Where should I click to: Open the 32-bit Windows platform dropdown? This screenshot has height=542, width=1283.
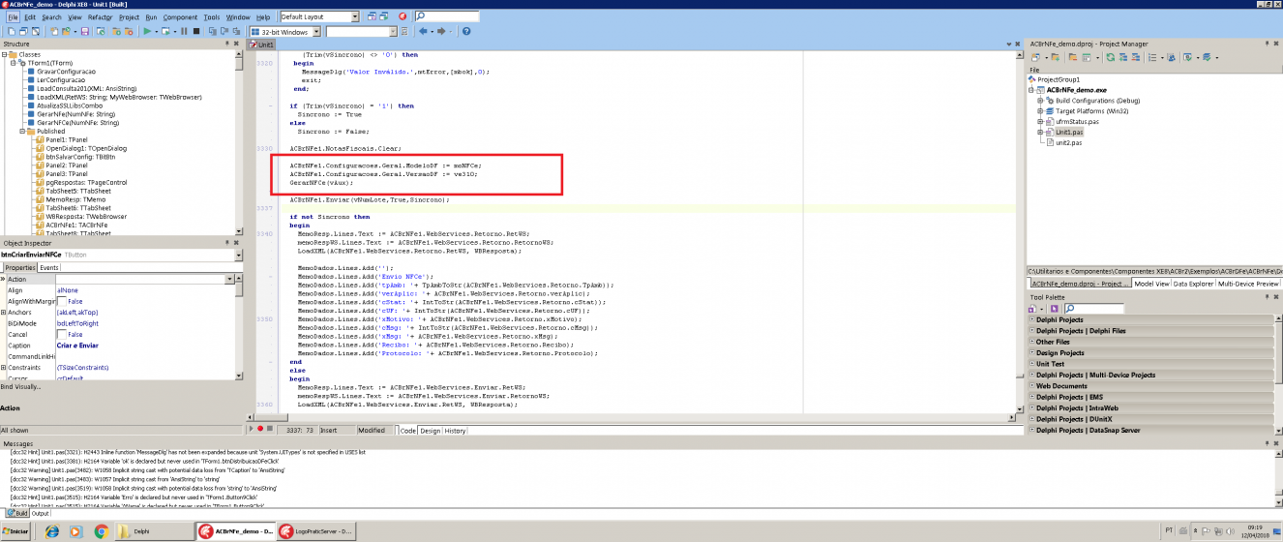[x=316, y=32]
